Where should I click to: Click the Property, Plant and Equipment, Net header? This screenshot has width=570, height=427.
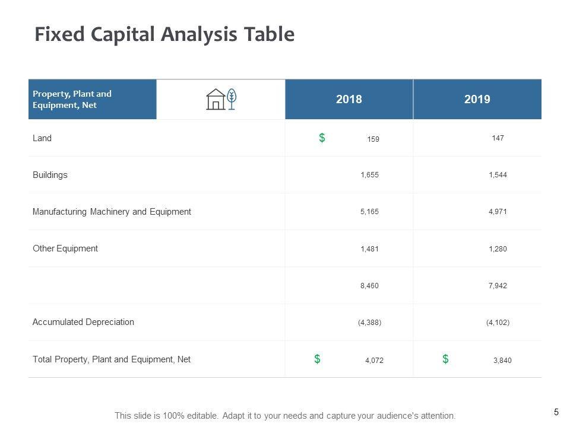tap(72, 99)
